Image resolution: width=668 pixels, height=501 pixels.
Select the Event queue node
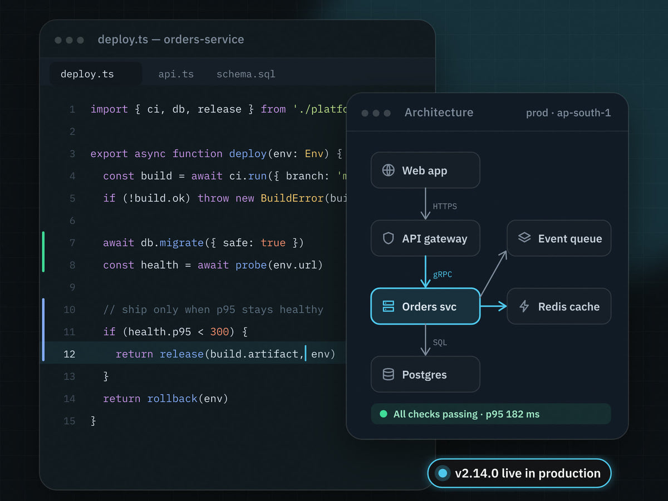(x=559, y=238)
